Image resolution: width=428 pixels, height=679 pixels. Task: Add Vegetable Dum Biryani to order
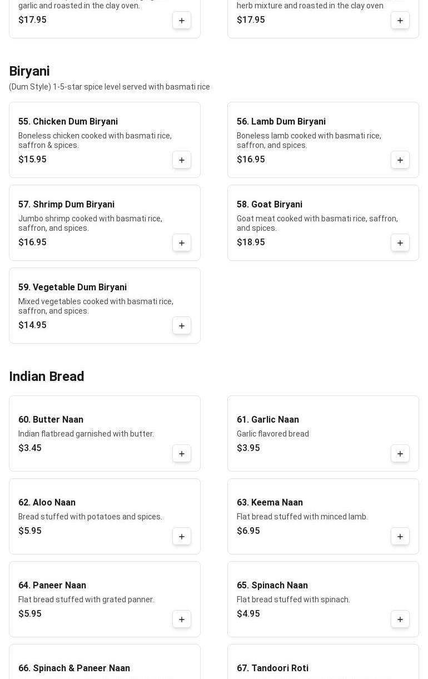click(x=182, y=326)
